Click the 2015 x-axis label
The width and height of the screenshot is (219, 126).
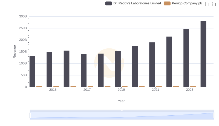click(53, 90)
